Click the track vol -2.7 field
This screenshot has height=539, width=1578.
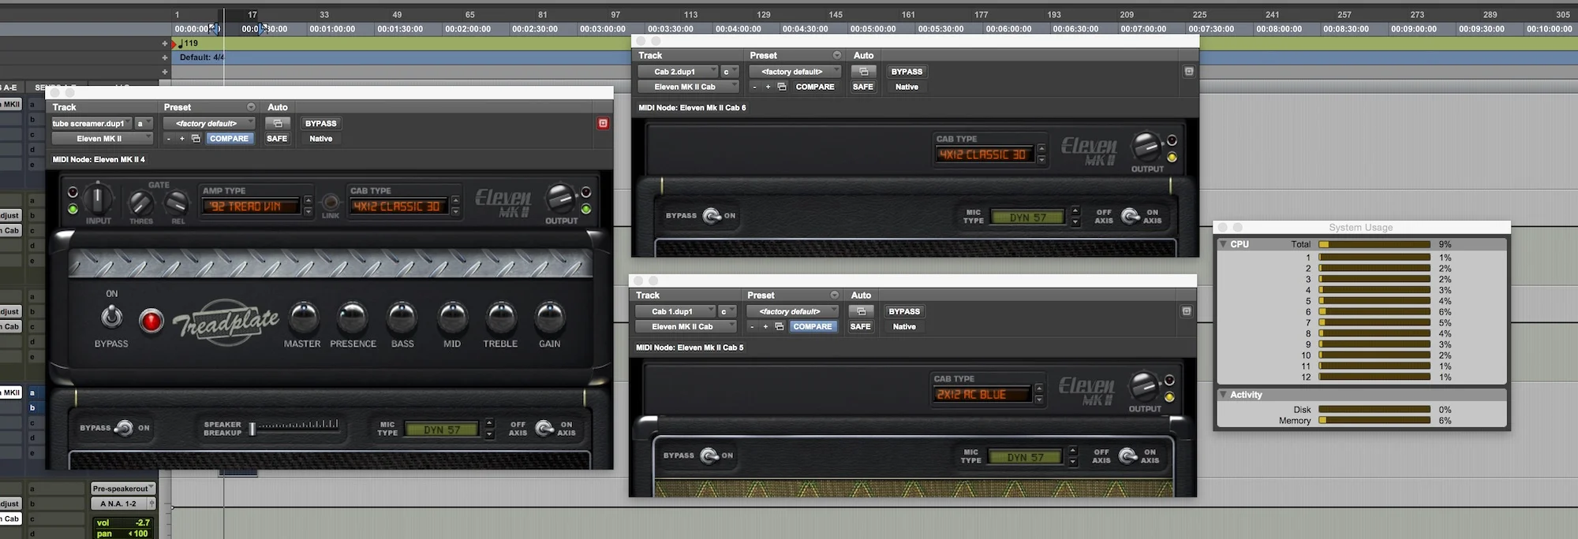point(123,522)
